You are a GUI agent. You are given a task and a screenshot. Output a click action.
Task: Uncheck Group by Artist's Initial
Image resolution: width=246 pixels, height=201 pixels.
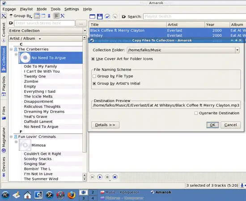pyautogui.click(x=94, y=83)
